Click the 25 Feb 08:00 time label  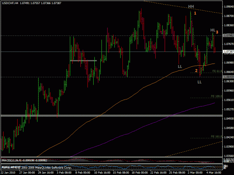coord(177,172)
